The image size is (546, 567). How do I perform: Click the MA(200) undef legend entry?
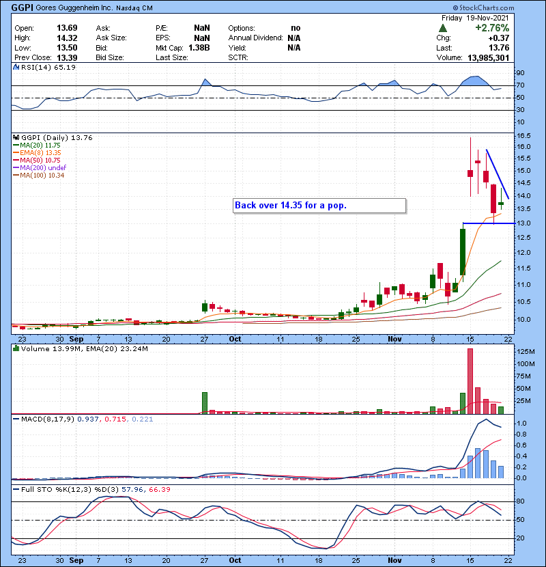(x=40, y=168)
